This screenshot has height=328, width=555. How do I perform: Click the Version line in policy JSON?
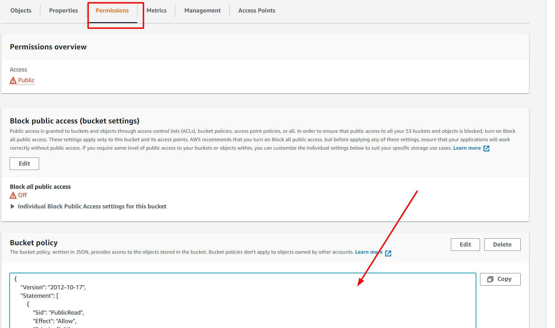click(53, 287)
